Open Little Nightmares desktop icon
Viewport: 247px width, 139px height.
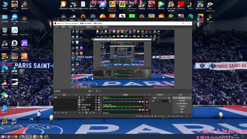tap(210, 6)
